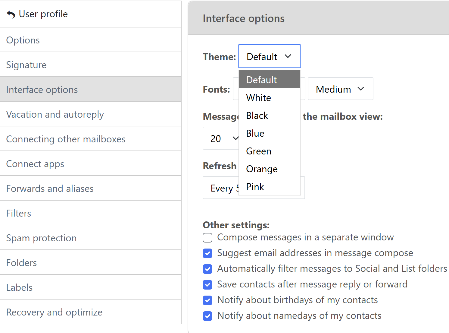This screenshot has width=449, height=333.
Task: Select the Black theme from the list
Action: click(270, 116)
